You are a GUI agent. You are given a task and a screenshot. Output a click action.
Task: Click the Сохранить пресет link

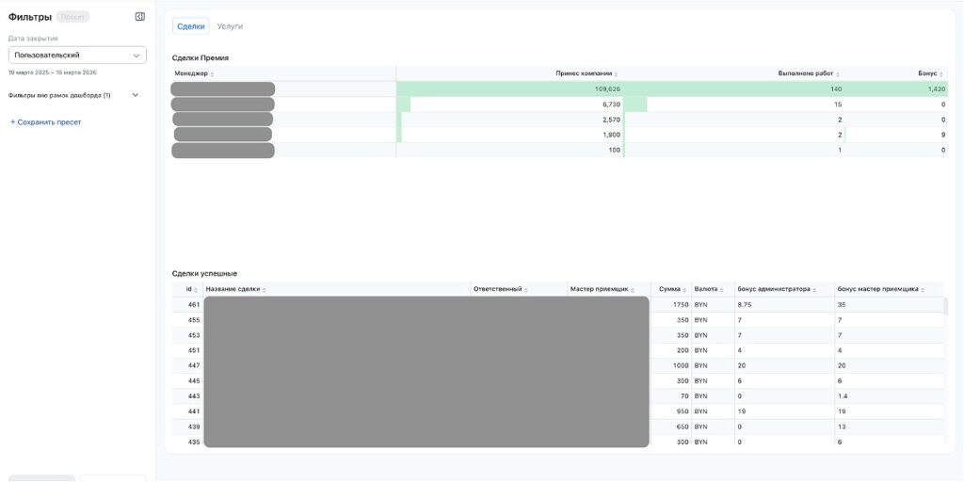coord(45,122)
